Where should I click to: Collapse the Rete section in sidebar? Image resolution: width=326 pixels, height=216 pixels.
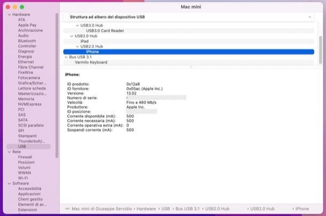[x=10, y=152]
